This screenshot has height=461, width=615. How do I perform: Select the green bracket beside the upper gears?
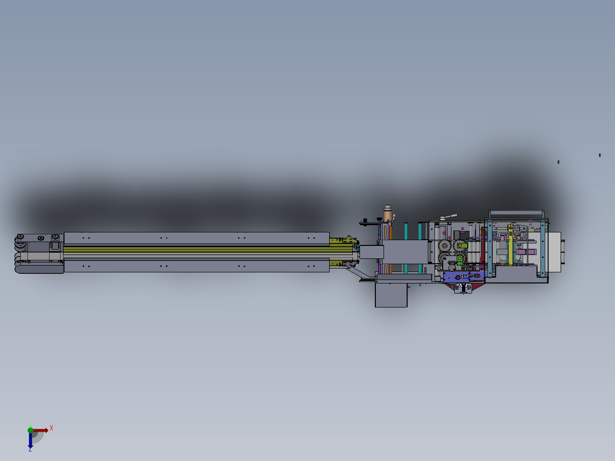point(462,246)
